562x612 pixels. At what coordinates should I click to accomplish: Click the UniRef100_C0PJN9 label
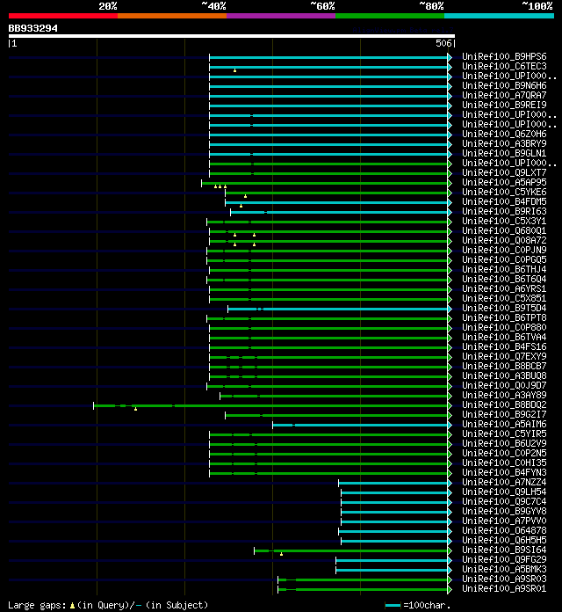(x=504, y=251)
